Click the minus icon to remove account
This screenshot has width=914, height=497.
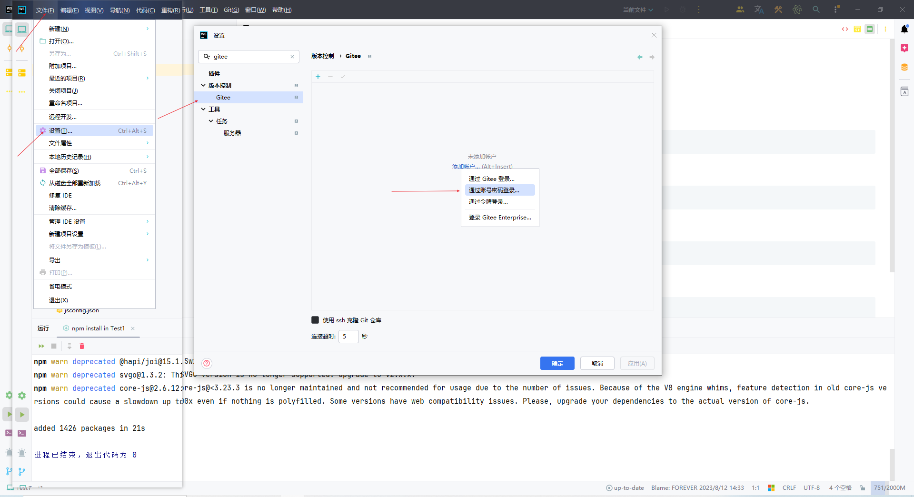[330, 77]
